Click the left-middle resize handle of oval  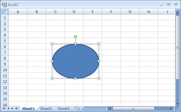point(52,61)
